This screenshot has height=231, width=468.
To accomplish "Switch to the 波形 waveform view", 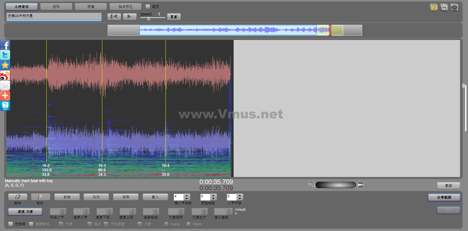I will tap(56, 6).
